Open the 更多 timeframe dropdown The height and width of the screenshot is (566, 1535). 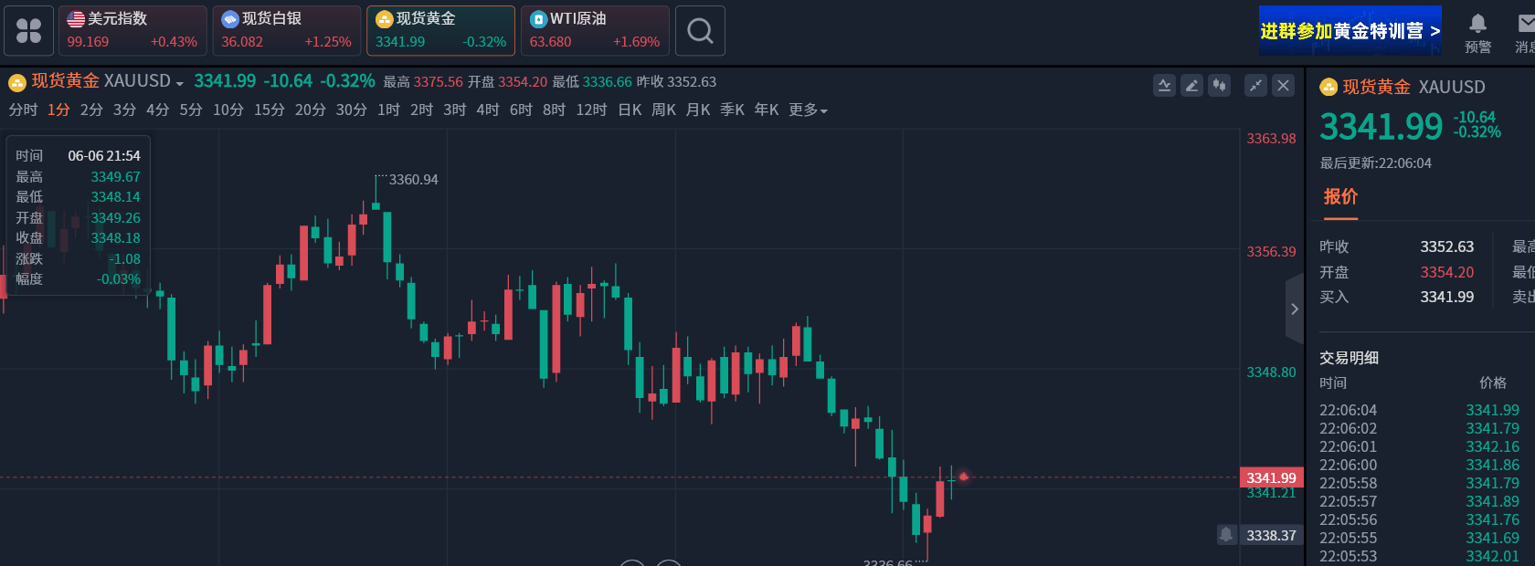coord(808,110)
